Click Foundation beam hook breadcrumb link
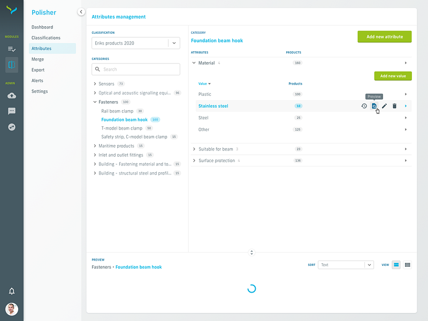This screenshot has width=428, height=321. [x=139, y=267]
